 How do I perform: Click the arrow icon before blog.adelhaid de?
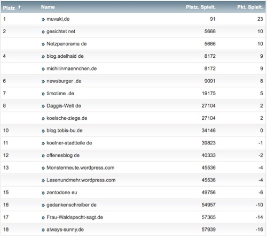click(x=43, y=57)
